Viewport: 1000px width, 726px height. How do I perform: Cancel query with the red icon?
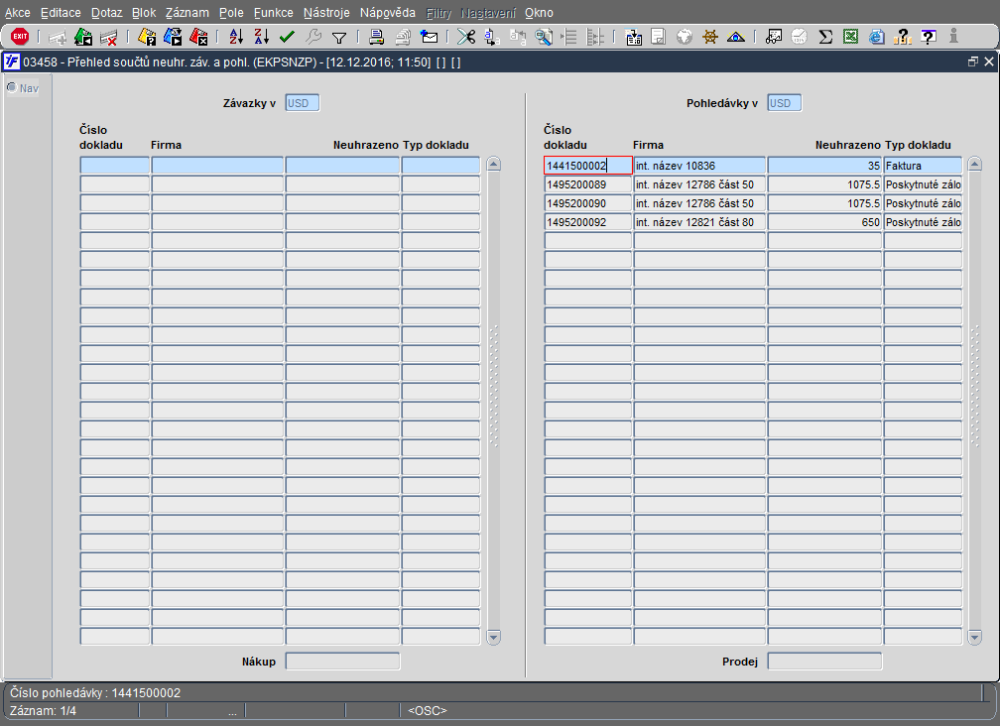[198, 37]
